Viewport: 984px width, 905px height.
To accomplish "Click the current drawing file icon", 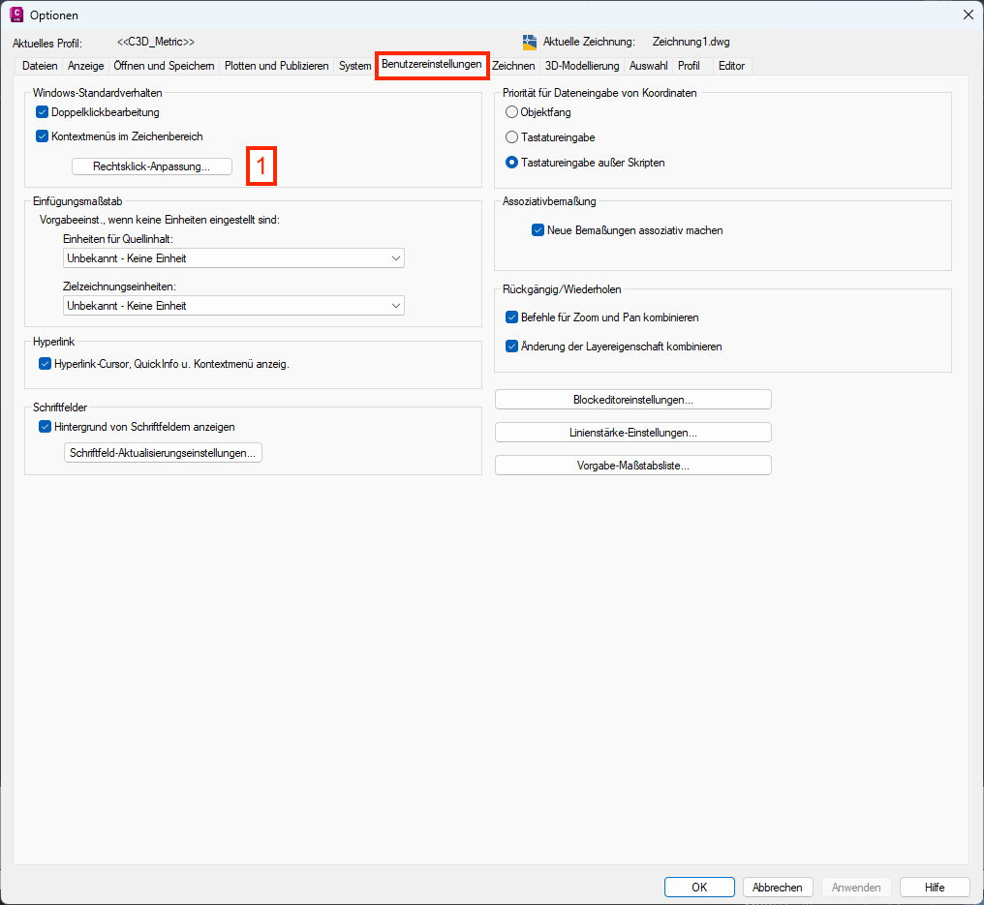I will tap(530, 42).
